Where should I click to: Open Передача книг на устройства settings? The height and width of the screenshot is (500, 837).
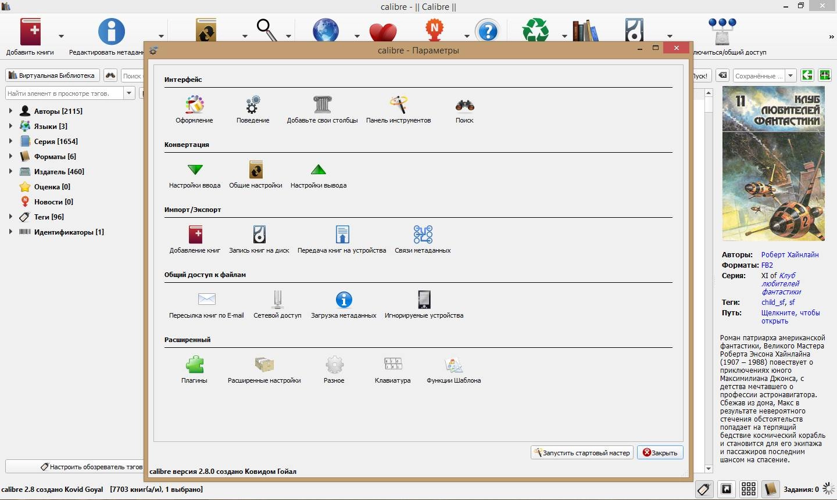(342, 240)
